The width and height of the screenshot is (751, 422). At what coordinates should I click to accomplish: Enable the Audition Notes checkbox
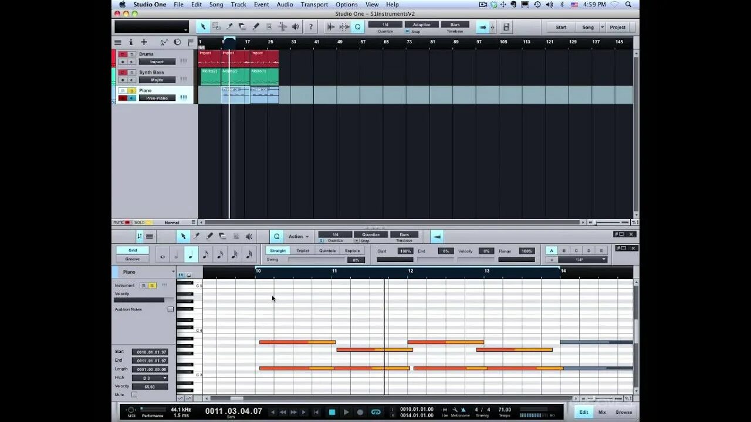(171, 309)
